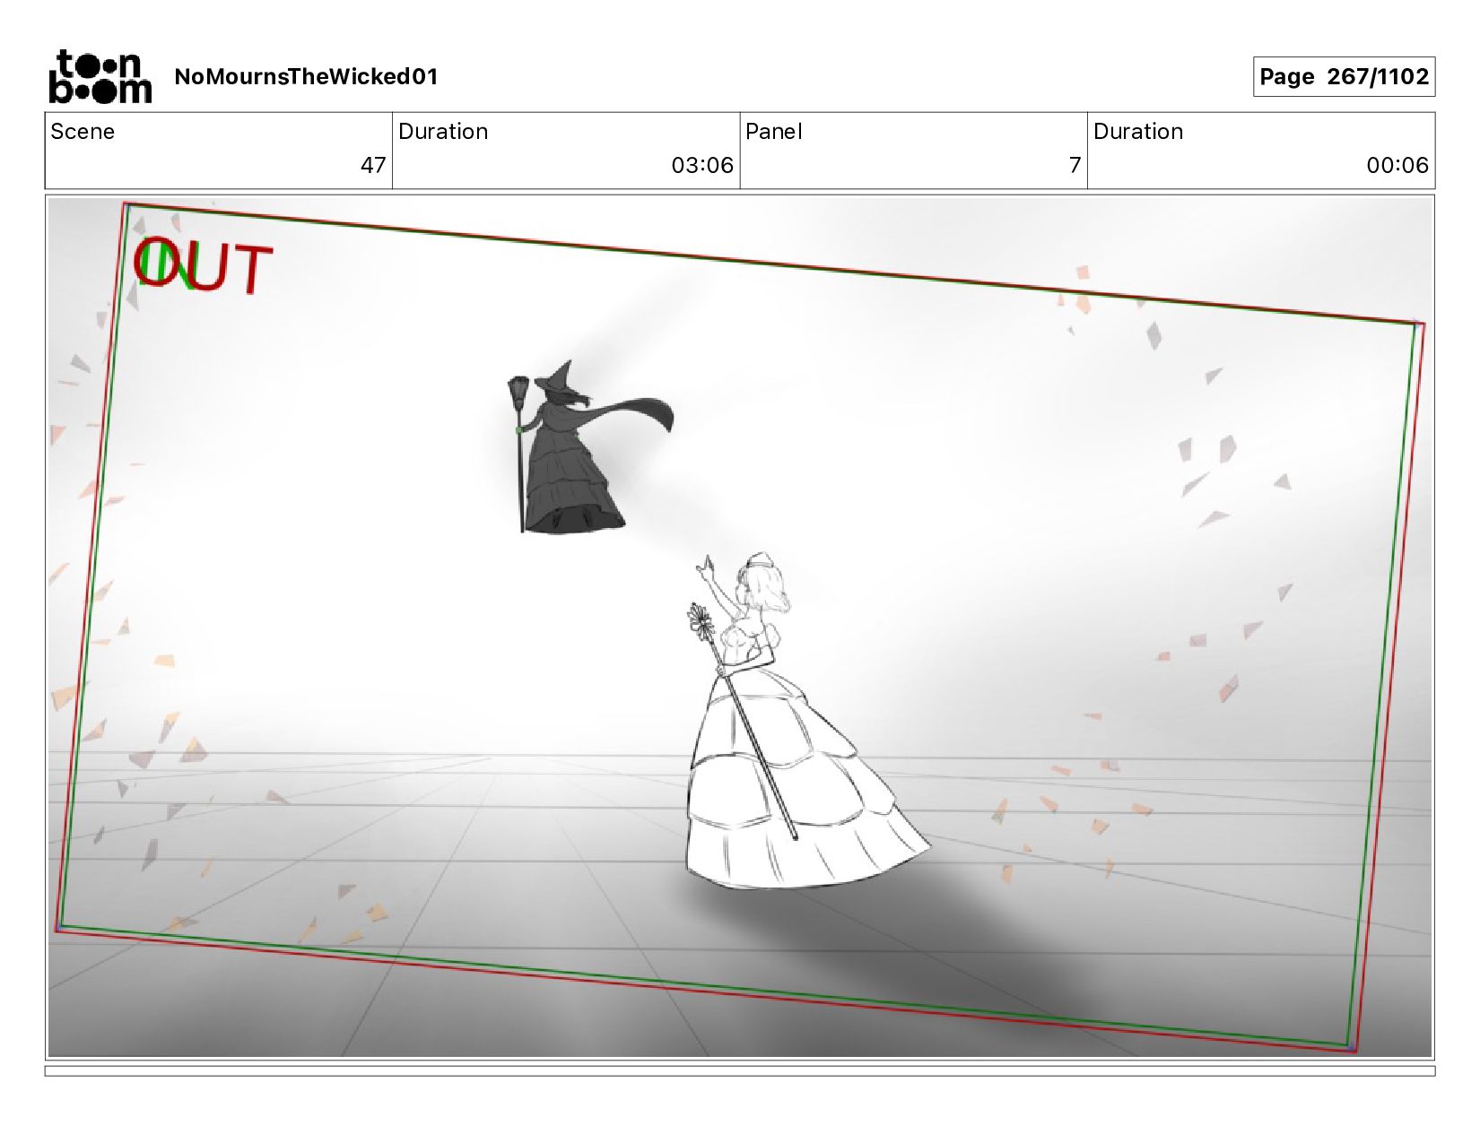The width and height of the screenshot is (1480, 1143).
Task: Select the scene number 47
Action: click(373, 165)
